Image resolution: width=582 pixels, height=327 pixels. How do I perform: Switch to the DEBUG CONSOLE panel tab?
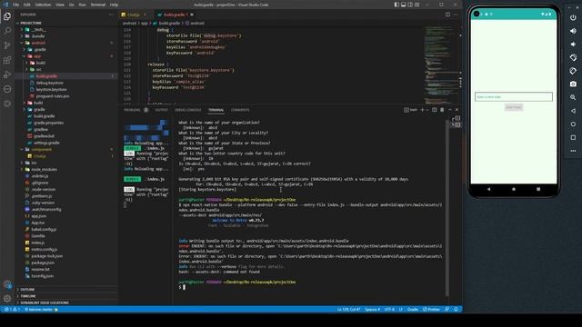(x=188, y=110)
